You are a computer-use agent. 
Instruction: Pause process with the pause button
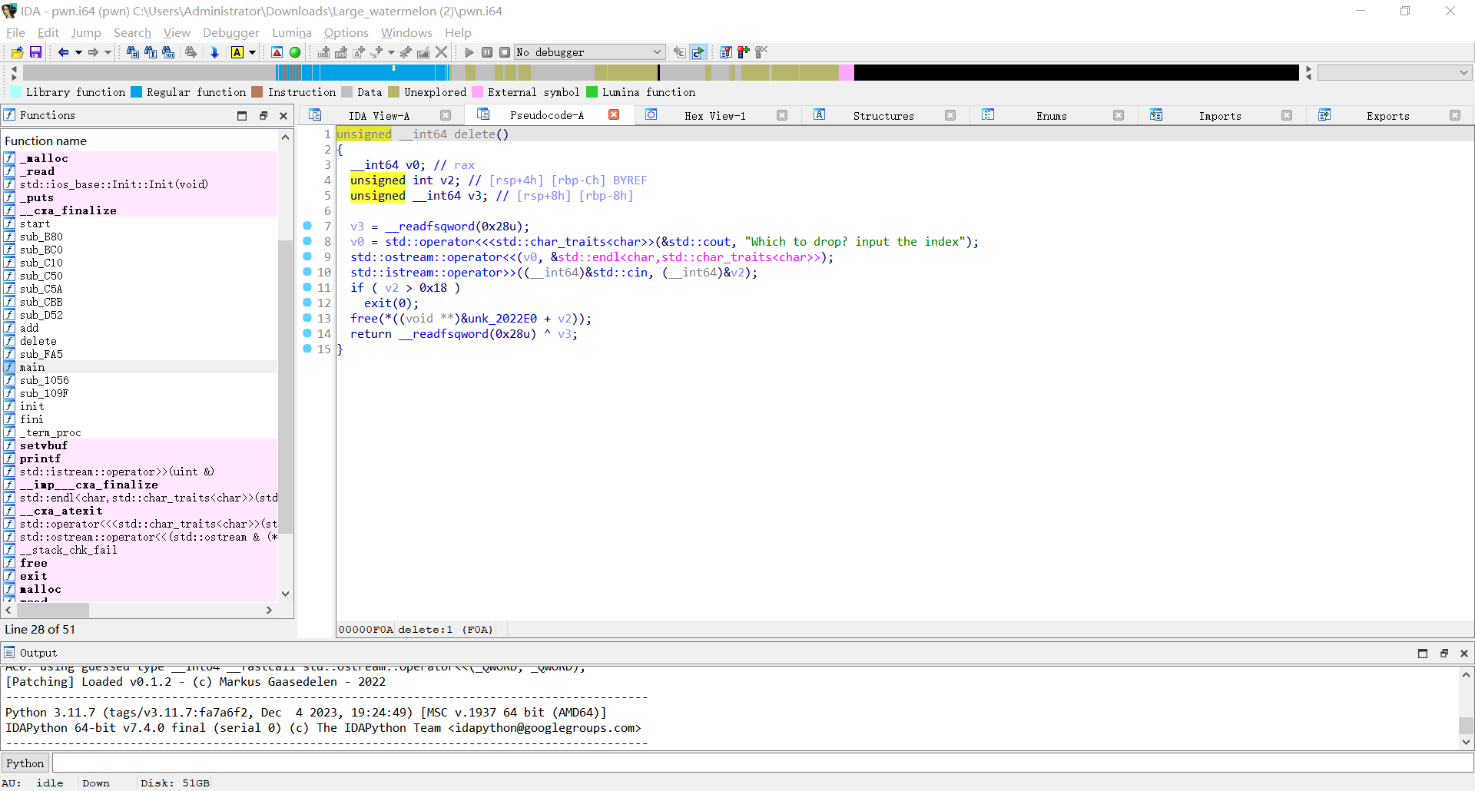[487, 52]
